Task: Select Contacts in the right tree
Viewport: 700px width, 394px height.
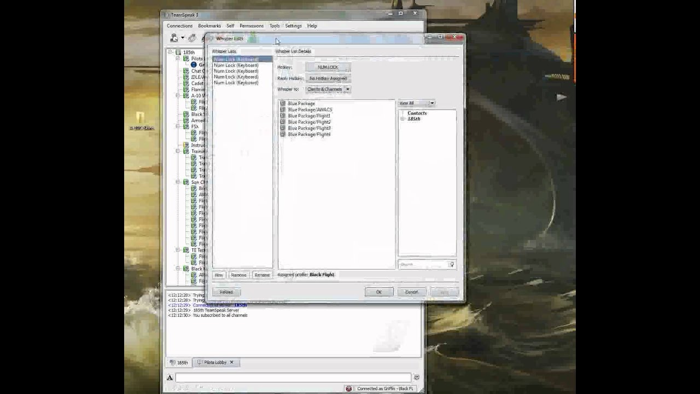Action: click(417, 113)
